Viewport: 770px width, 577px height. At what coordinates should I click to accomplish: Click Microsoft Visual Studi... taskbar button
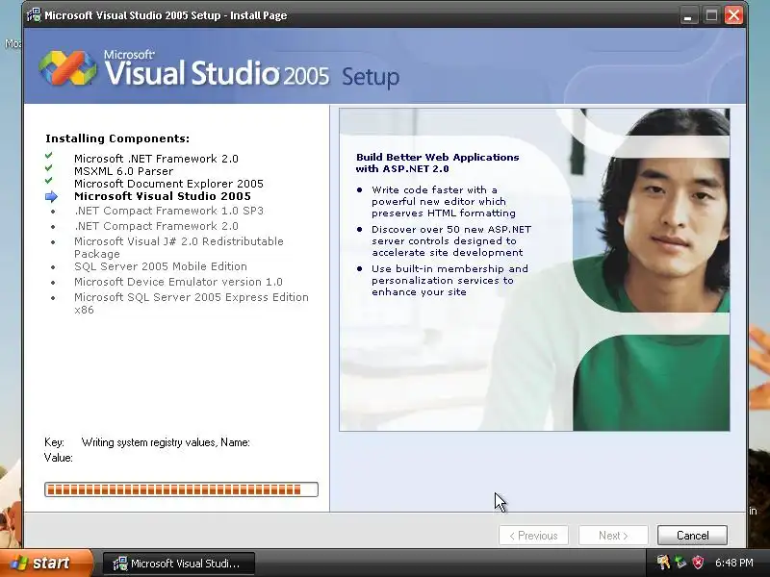tap(179, 564)
